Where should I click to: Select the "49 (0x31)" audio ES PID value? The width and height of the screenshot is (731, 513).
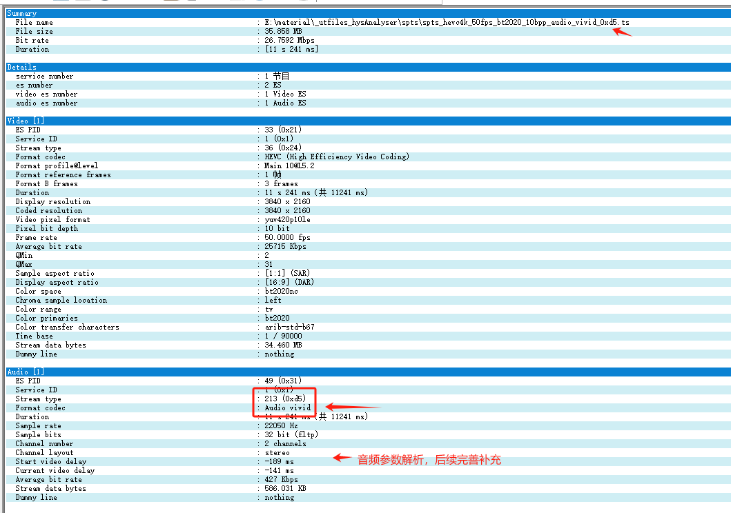[283, 381]
